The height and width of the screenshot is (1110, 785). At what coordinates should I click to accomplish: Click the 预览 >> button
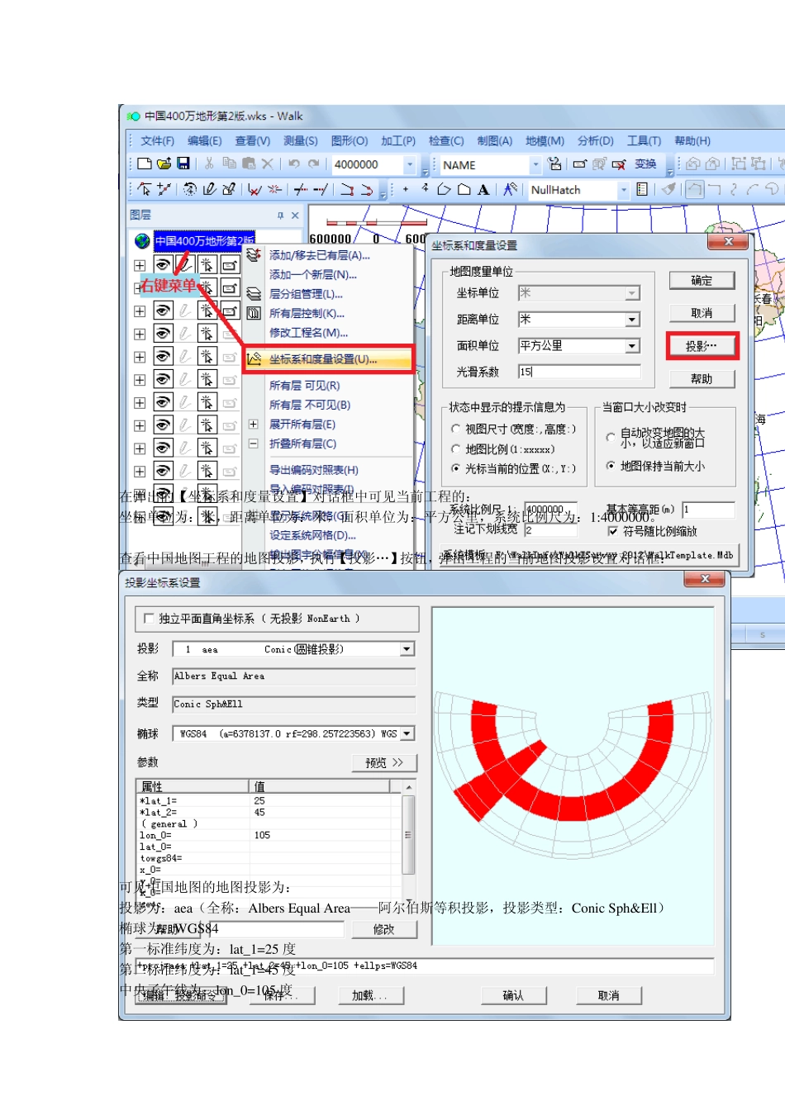(x=384, y=763)
